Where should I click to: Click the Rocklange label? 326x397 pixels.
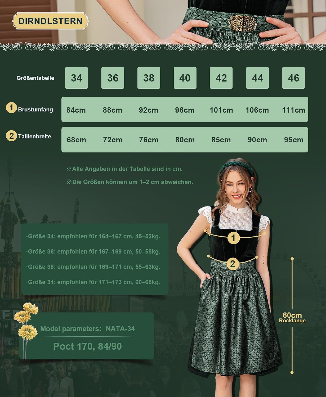[292, 321]
